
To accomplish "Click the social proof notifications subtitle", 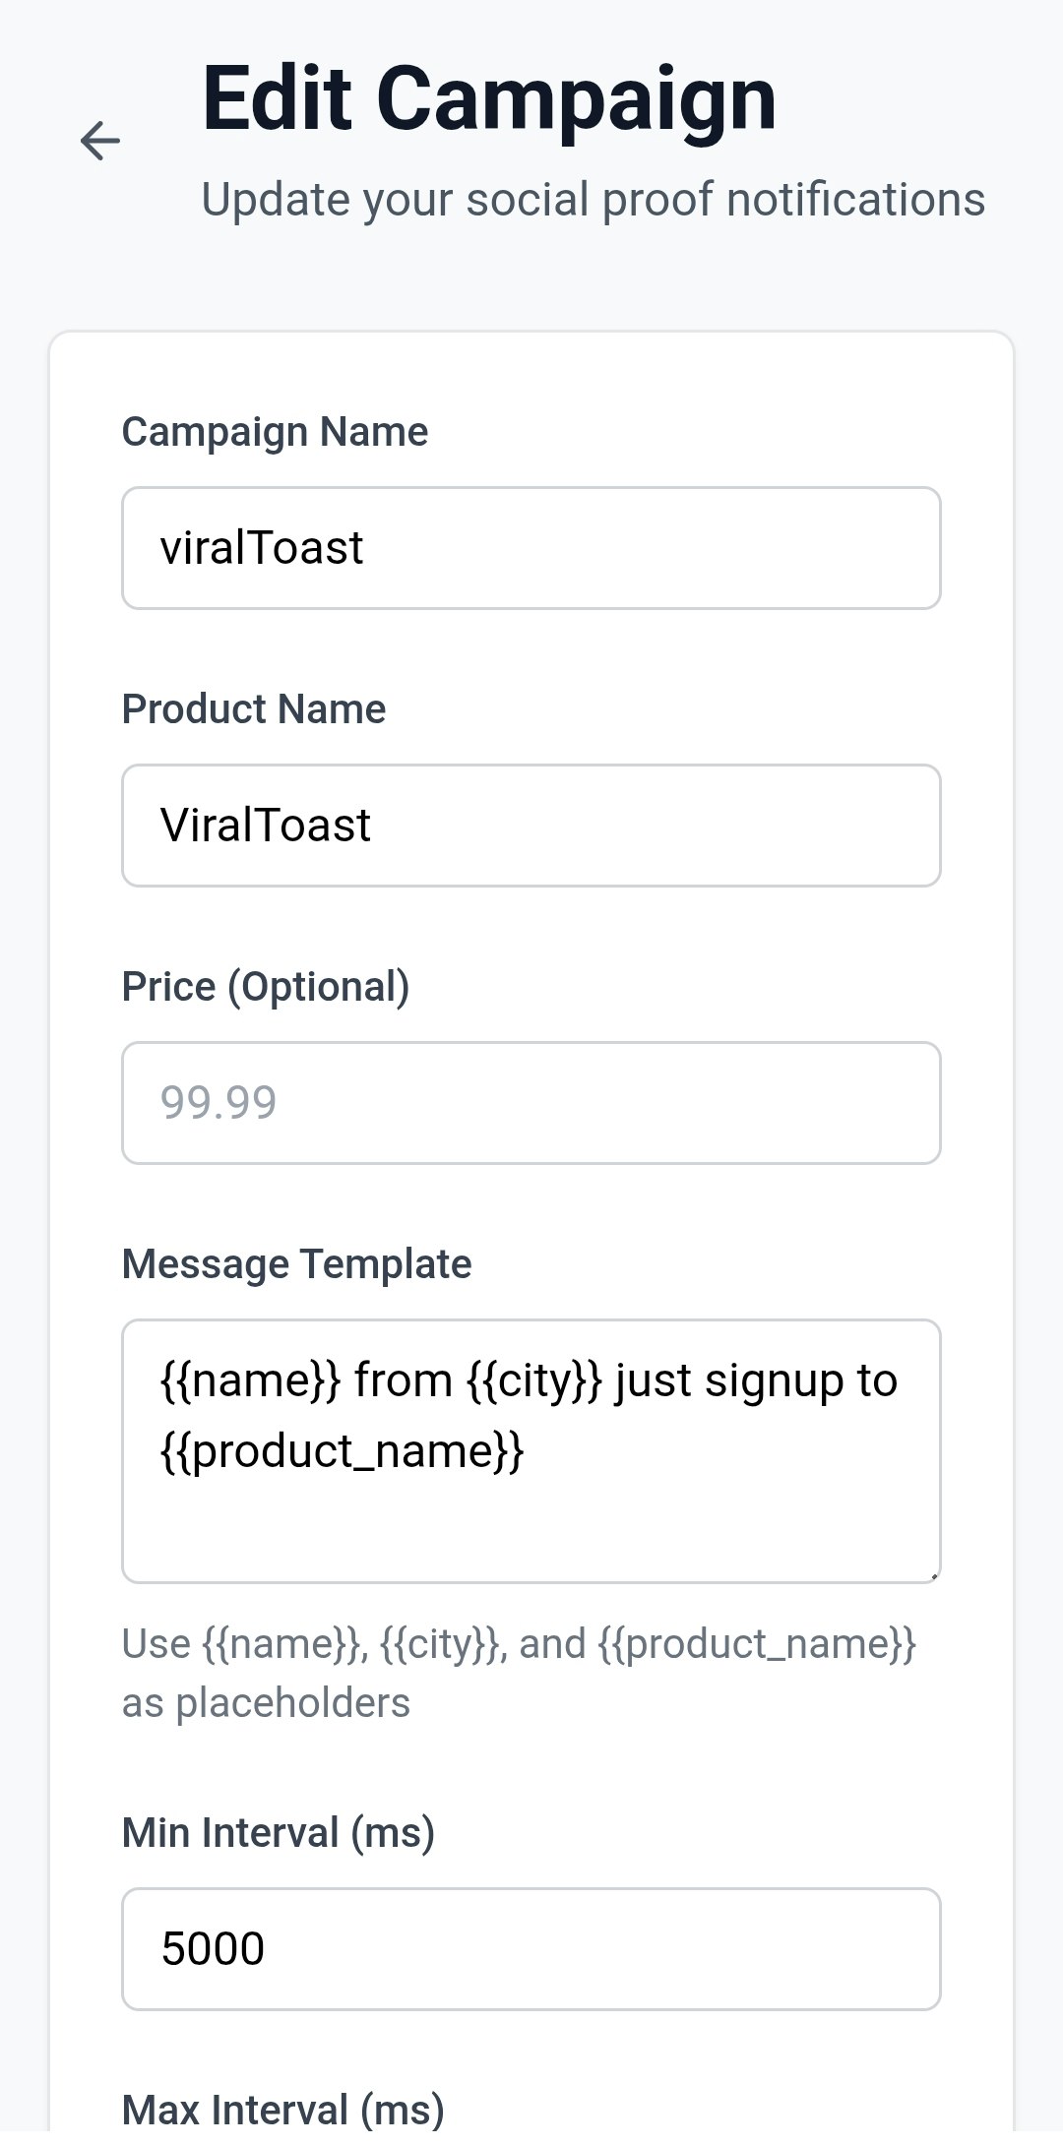I will click(594, 198).
